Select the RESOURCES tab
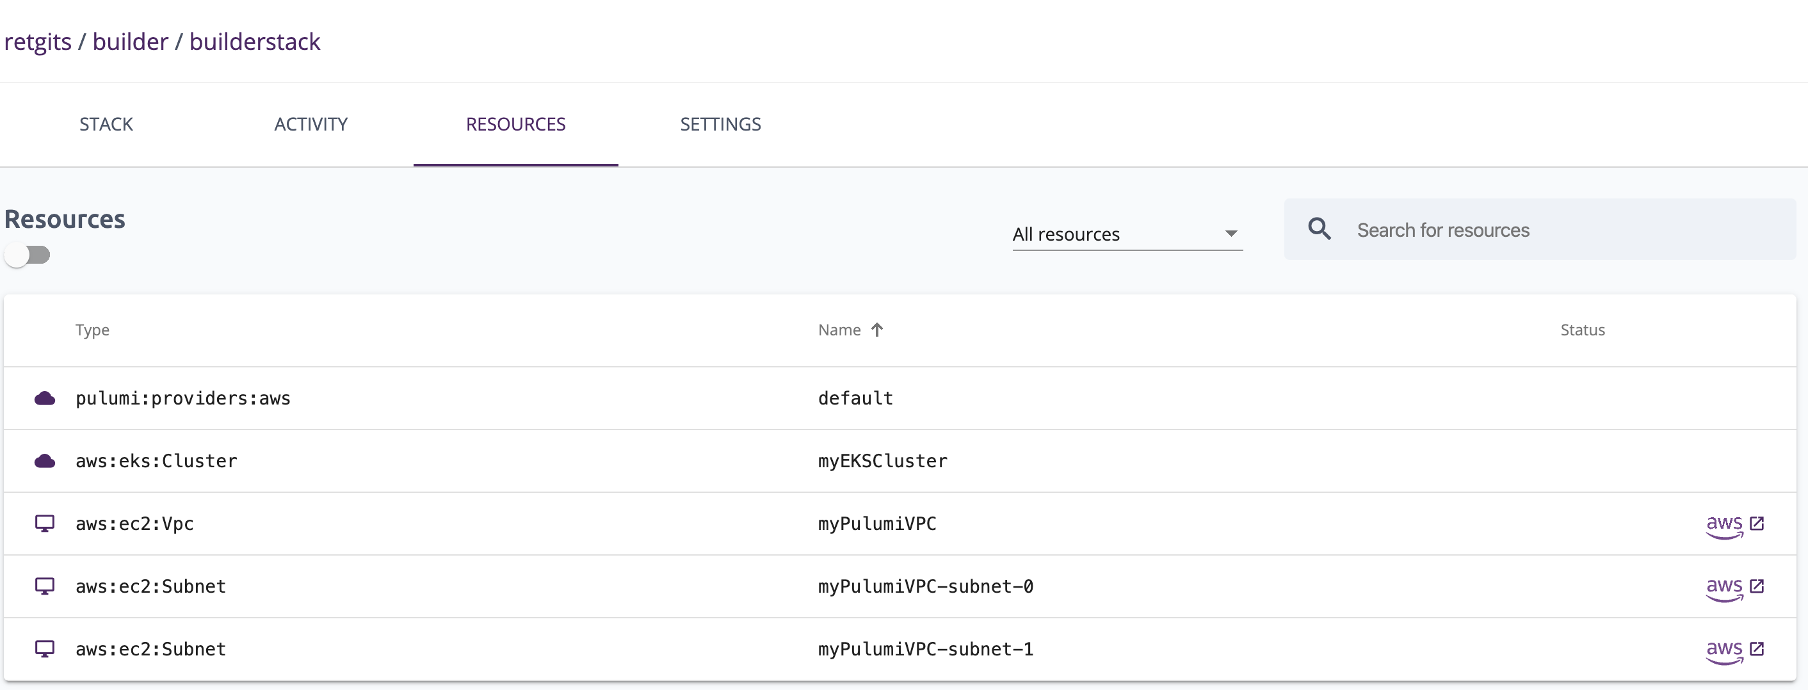1808x690 pixels. (516, 124)
